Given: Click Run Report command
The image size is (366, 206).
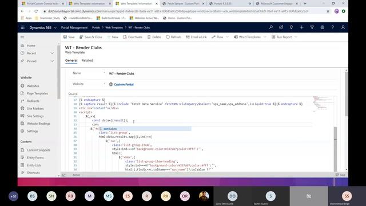Looking at the screenshot, I should pyautogui.click(x=282, y=37).
